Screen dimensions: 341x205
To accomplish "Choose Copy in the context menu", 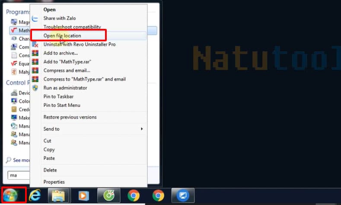I will click(49, 149).
